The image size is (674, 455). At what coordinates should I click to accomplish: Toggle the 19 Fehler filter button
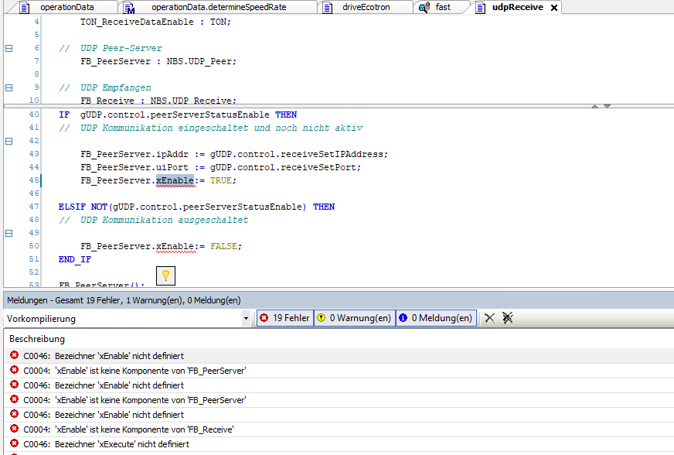pyautogui.click(x=284, y=317)
